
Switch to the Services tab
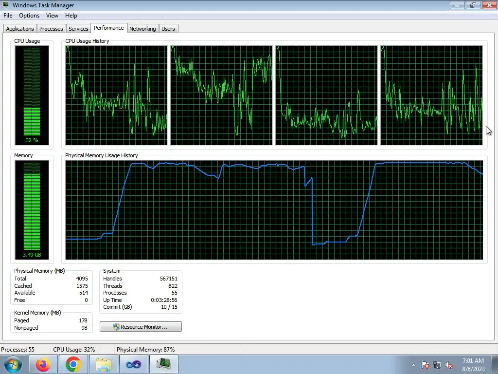click(78, 29)
